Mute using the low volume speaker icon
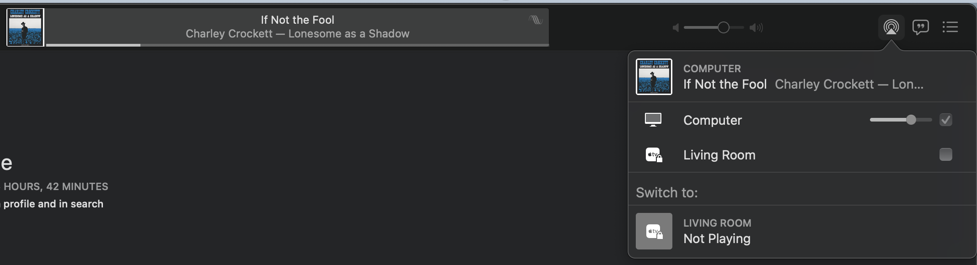 (x=676, y=28)
